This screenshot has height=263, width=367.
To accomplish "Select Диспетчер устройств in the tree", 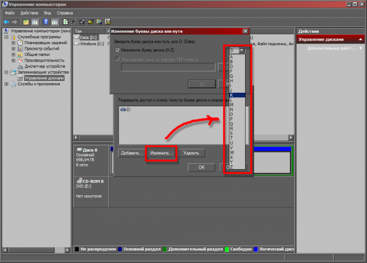I will (44, 66).
